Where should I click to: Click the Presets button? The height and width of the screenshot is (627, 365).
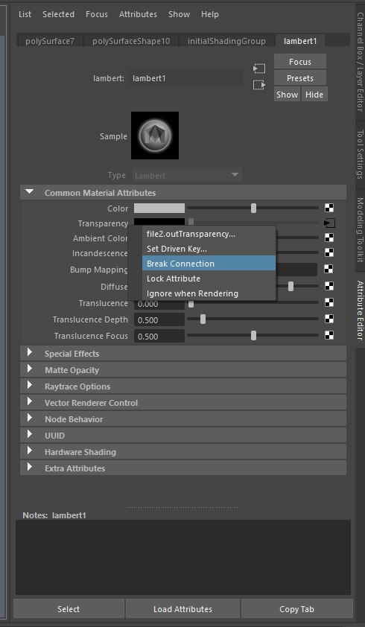299,78
